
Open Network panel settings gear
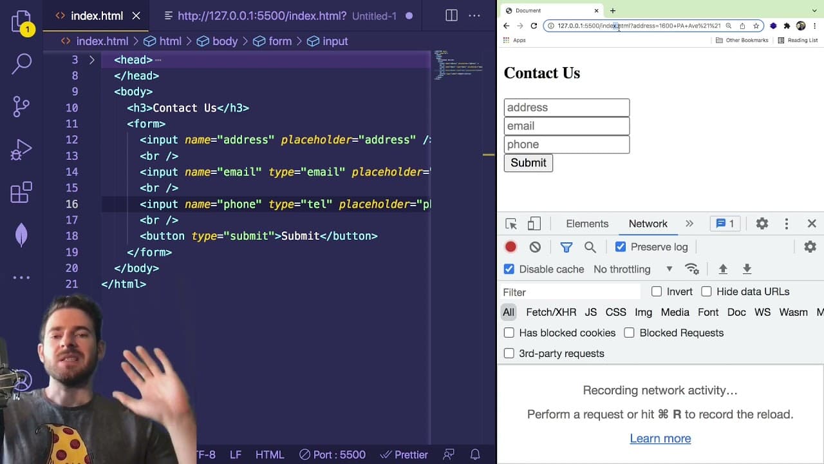[810, 247]
